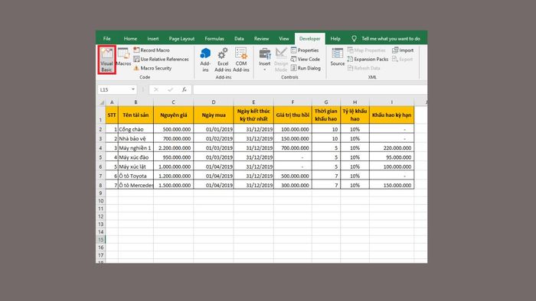This screenshot has width=536, height=301.
Task: Open the XML Source pane
Action: pos(338,57)
